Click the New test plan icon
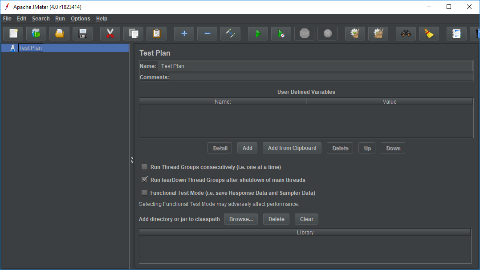 13,33
